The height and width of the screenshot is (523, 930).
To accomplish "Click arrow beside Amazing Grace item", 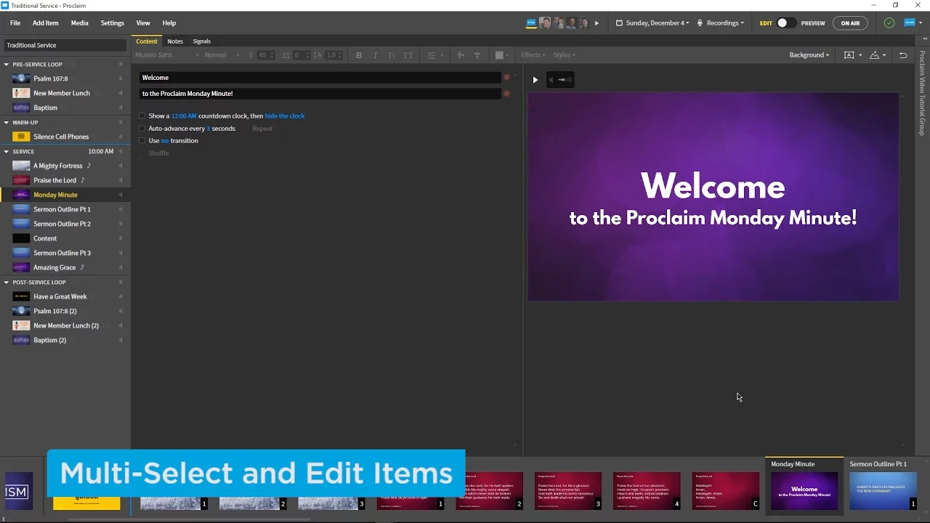I will point(121,267).
